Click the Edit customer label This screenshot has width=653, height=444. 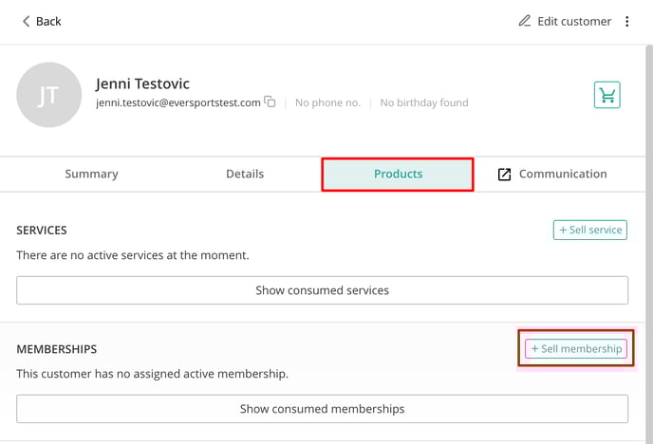(574, 21)
